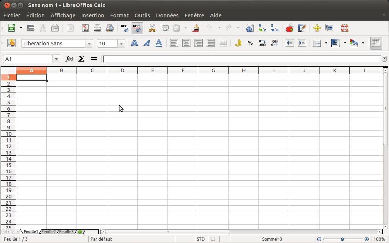Open the Liberation Sans font name dropdown
Screen dimensions: 389x243
pyautogui.click(x=89, y=44)
